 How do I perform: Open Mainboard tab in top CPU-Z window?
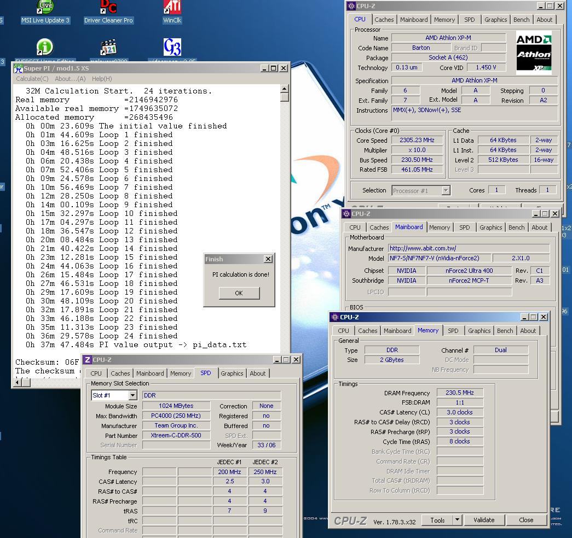coord(414,20)
